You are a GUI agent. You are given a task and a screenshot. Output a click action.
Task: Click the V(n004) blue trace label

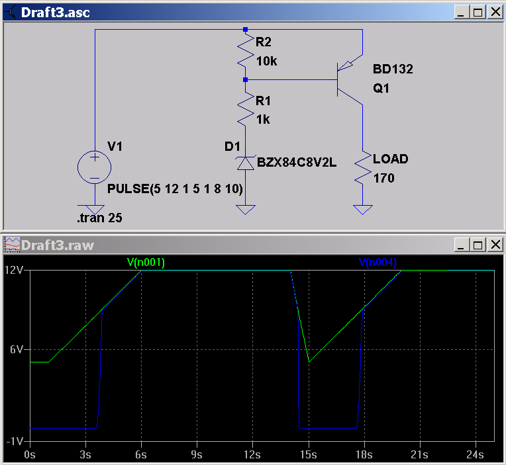pyautogui.click(x=378, y=263)
